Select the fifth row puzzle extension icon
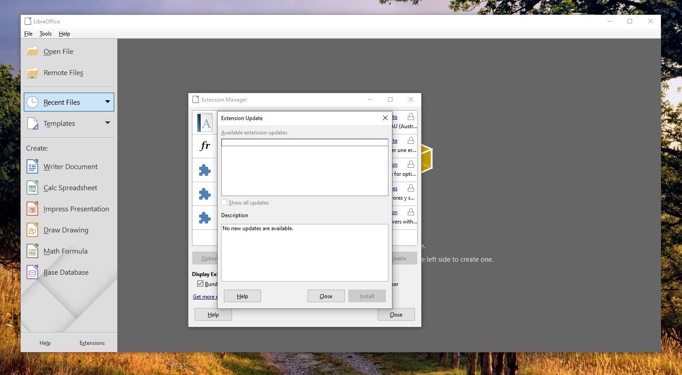The height and width of the screenshot is (375, 682). [205, 218]
